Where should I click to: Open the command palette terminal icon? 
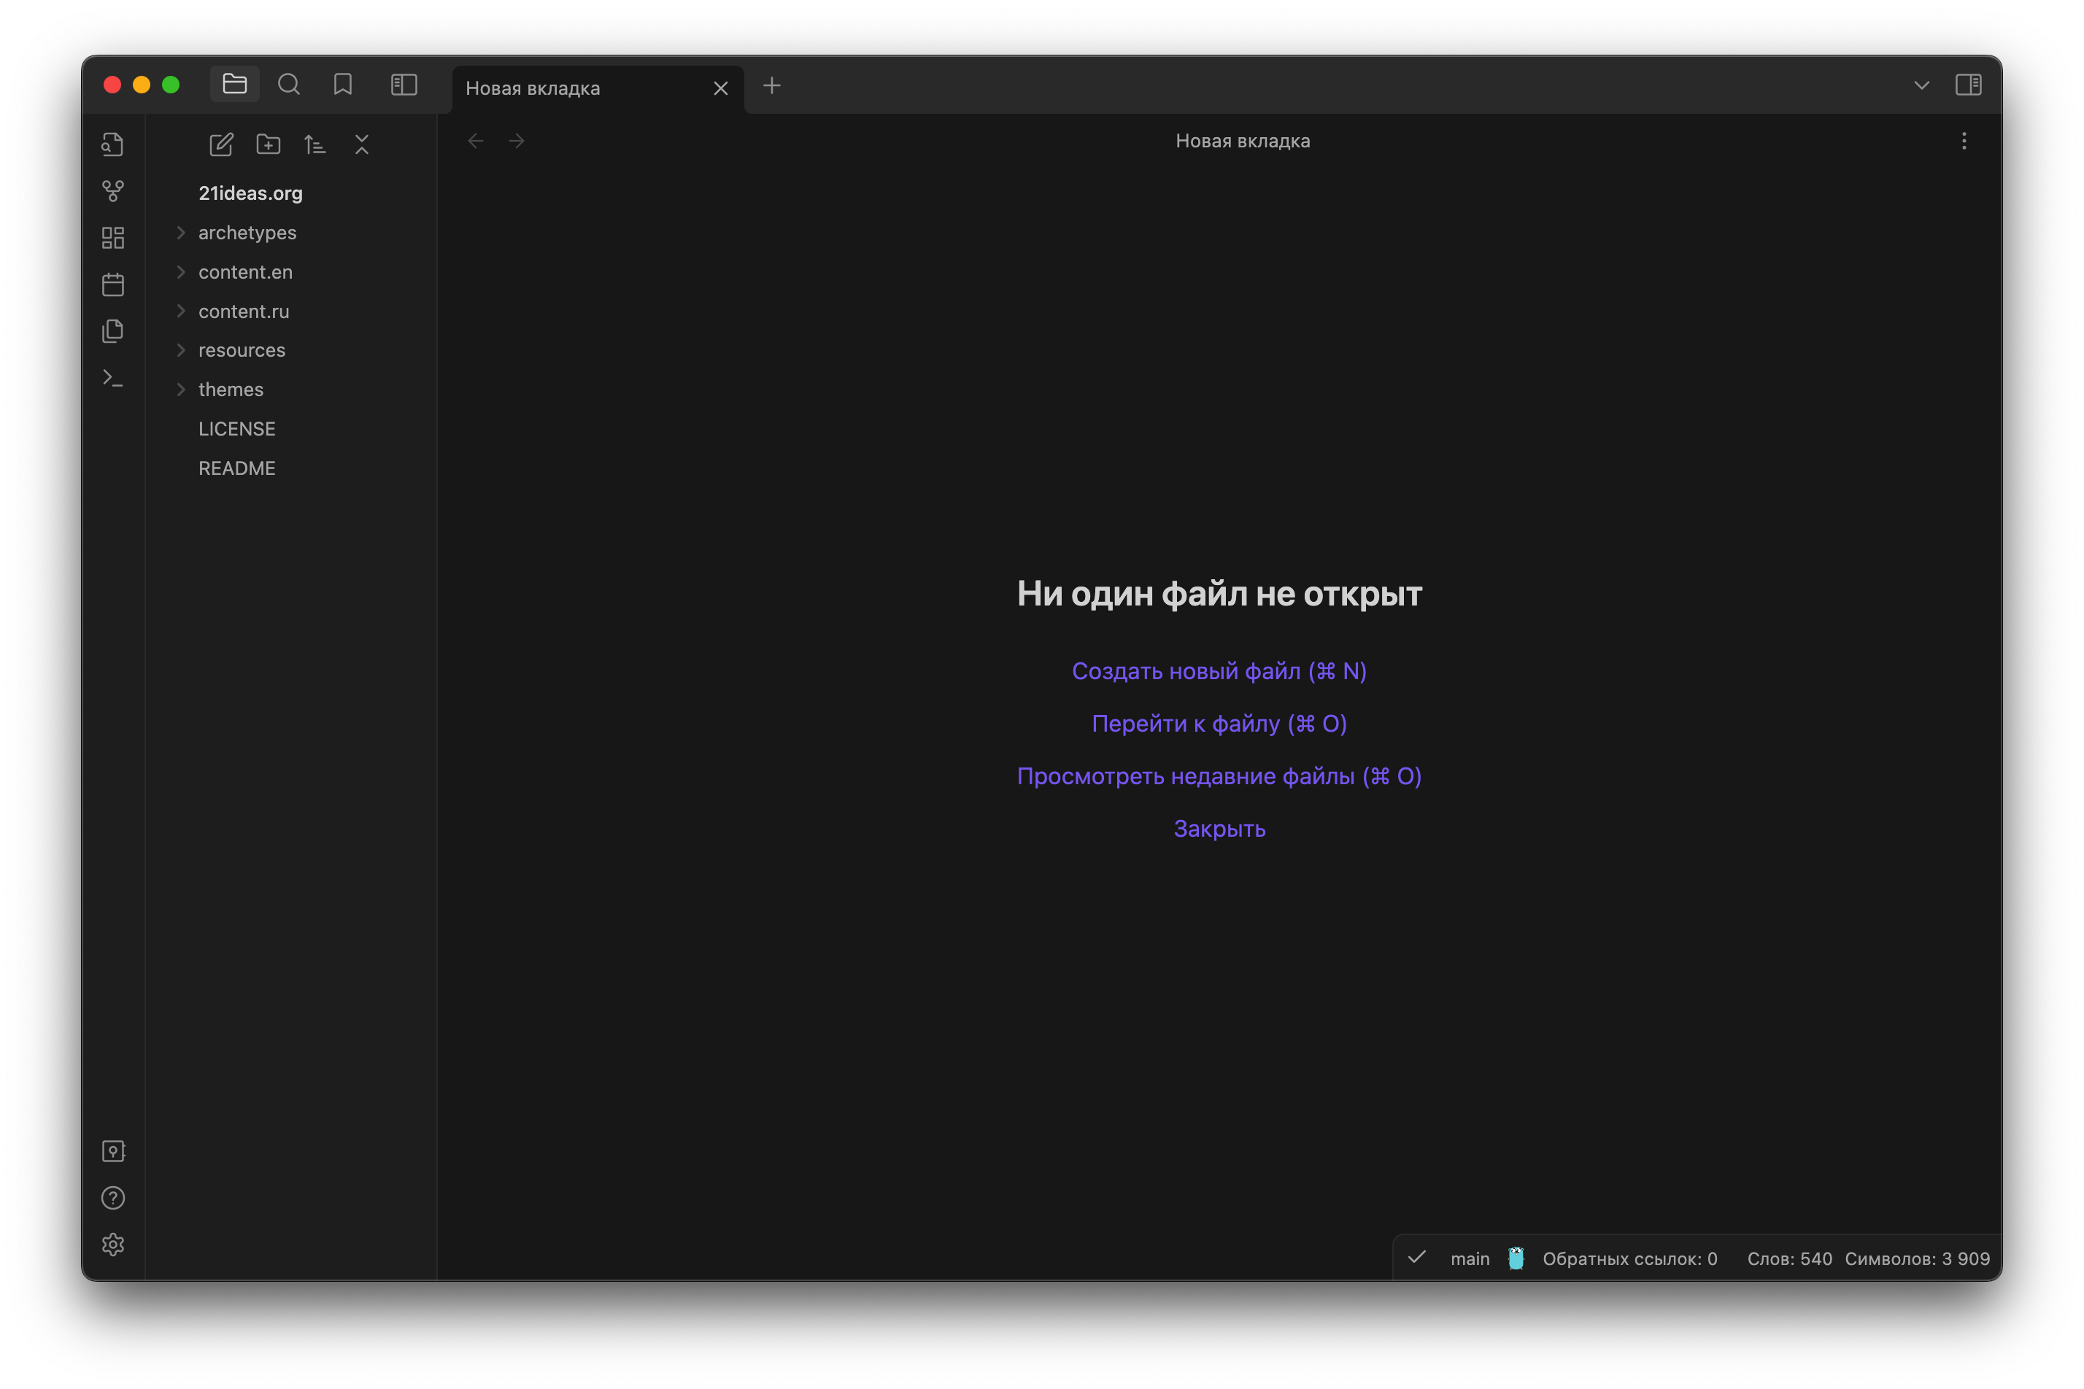(112, 378)
